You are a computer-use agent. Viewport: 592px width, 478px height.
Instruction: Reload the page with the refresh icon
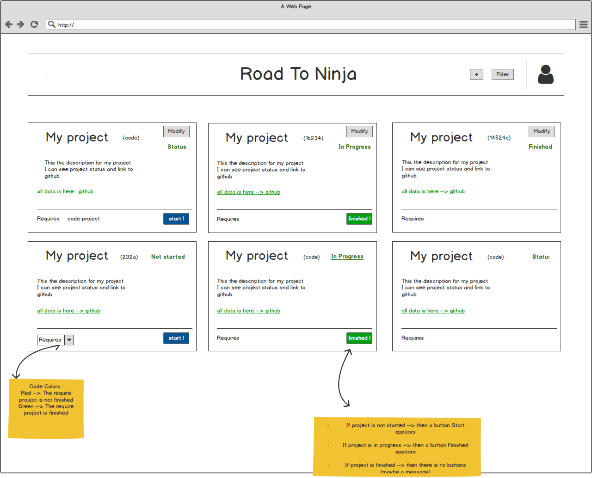[34, 25]
